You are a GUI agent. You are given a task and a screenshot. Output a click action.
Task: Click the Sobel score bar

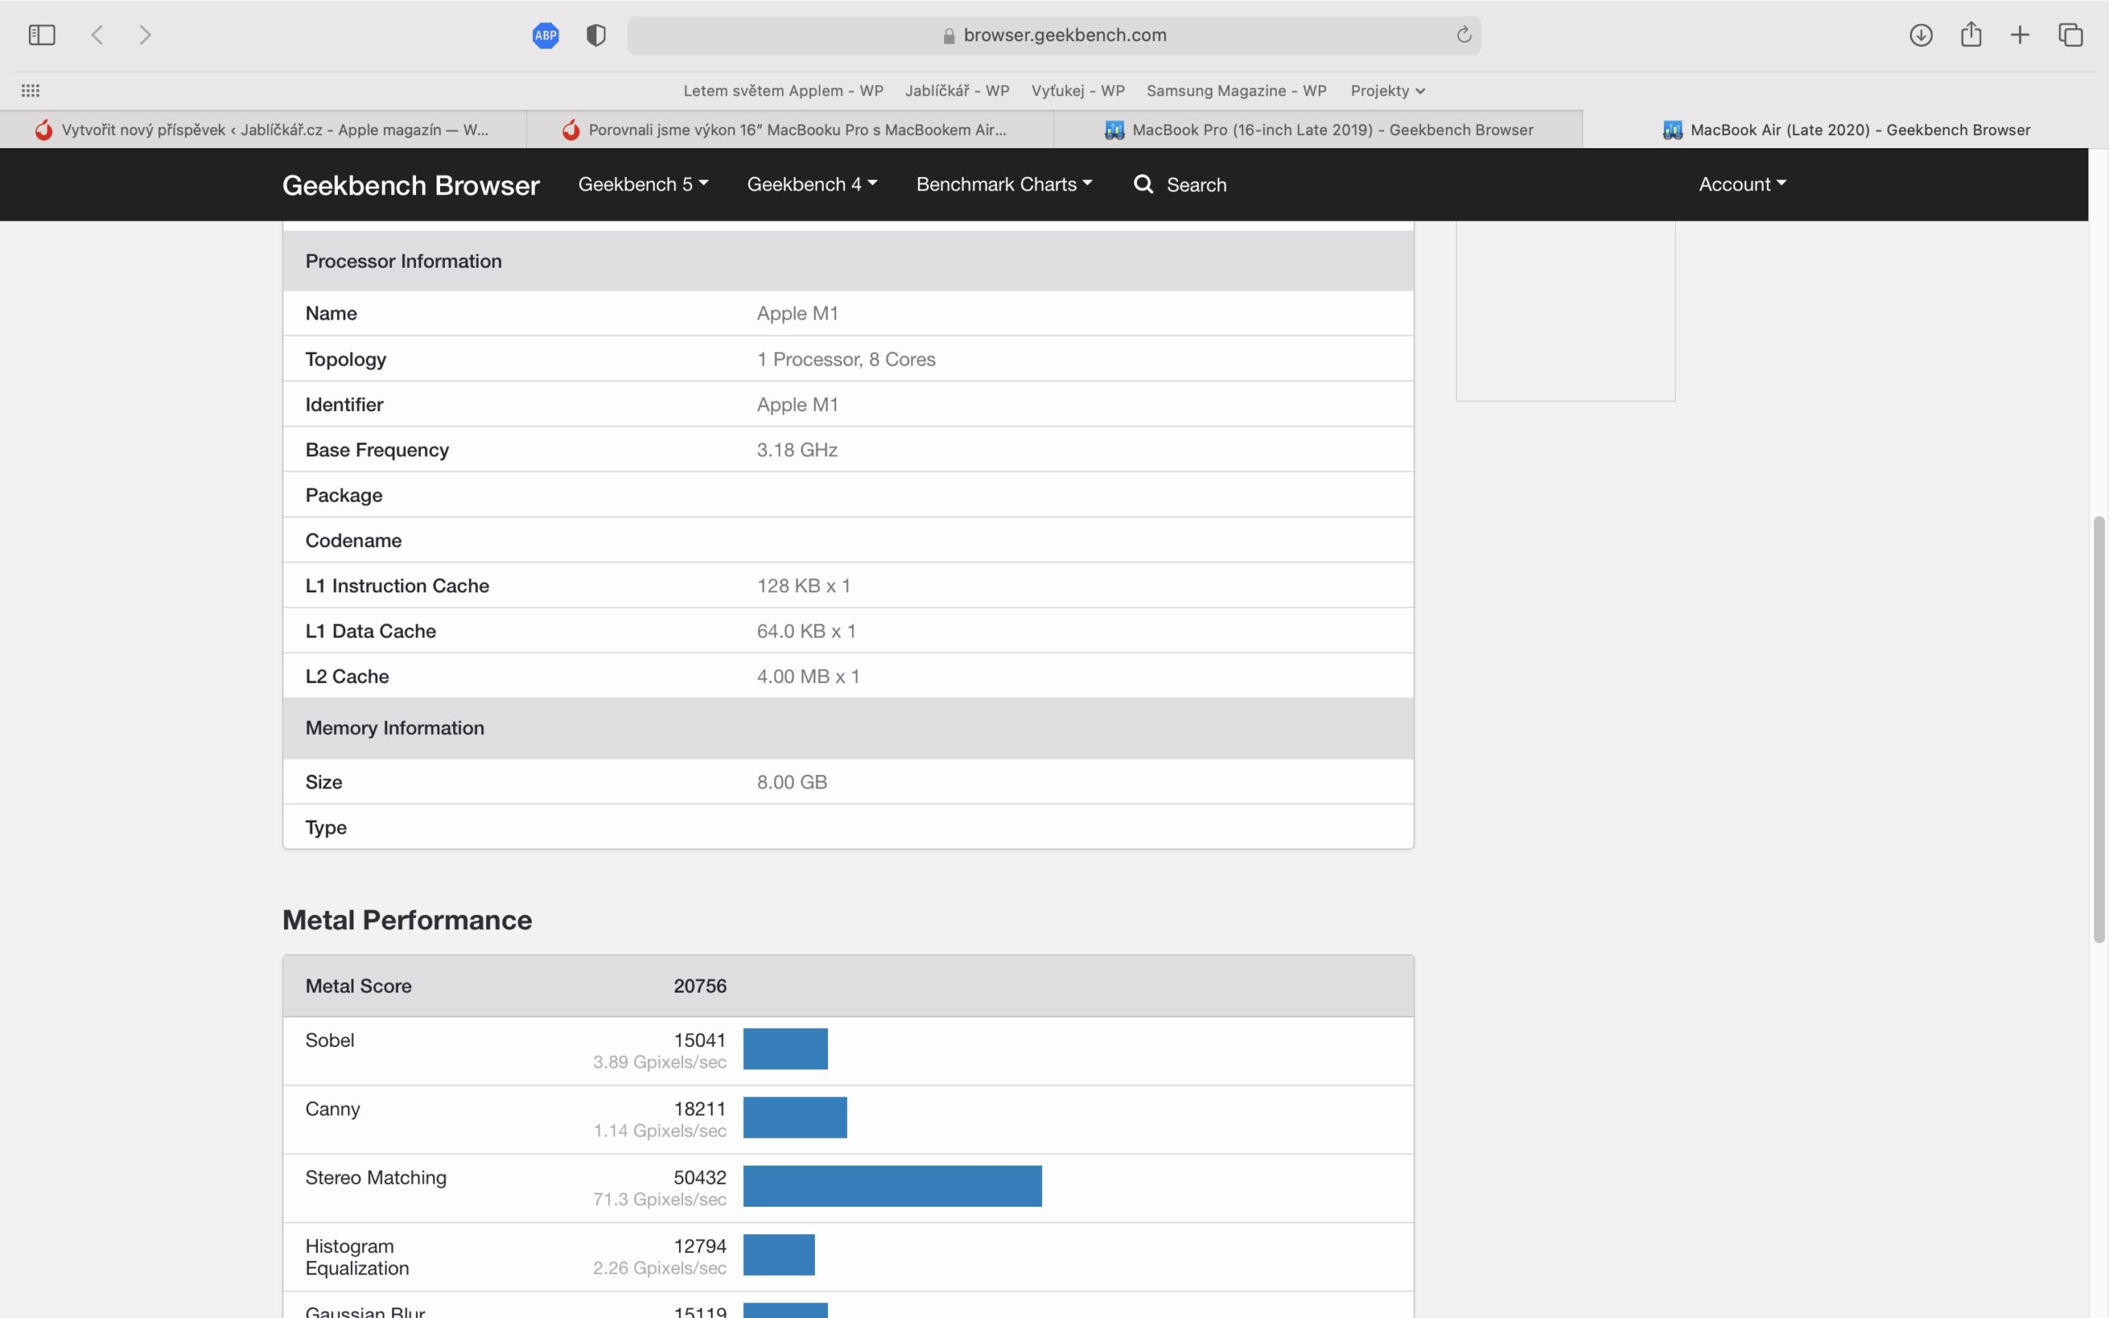(785, 1049)
